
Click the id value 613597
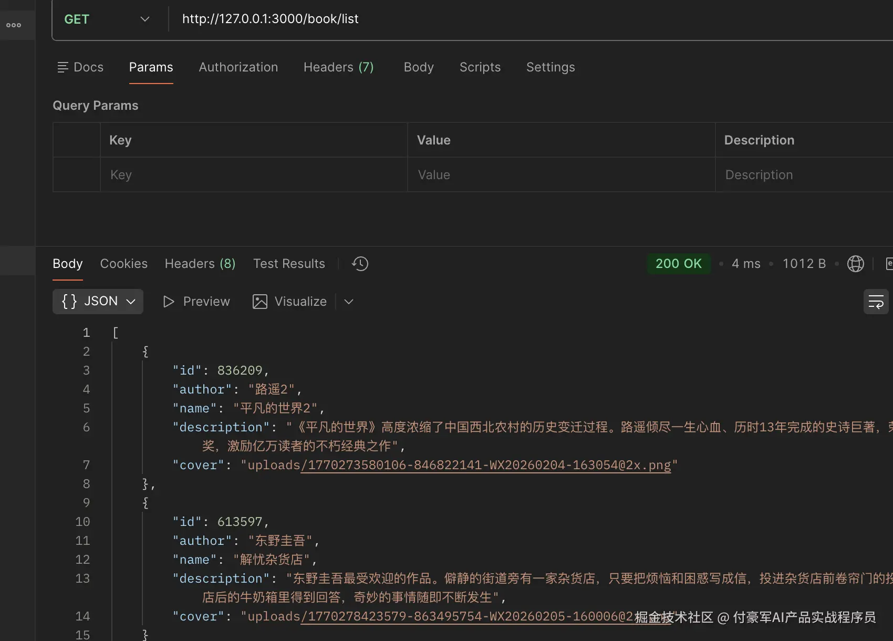point(240,522)
